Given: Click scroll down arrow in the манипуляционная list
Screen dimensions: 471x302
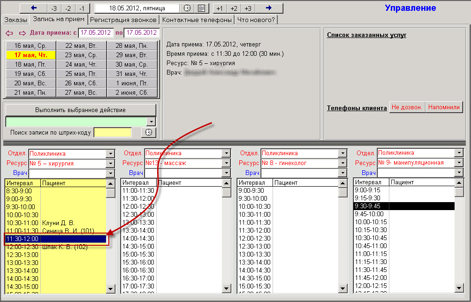Looking at the screenshot, I should 459,288.
